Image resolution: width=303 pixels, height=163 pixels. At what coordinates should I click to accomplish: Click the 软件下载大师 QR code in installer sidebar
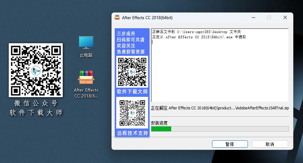132,72
